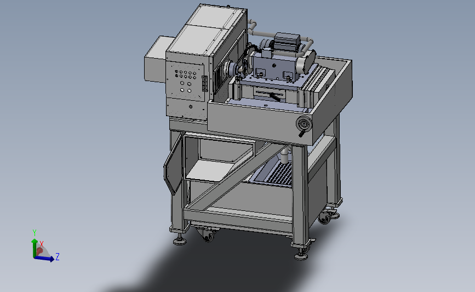The image size is (475, 292).
Task: Select the control panel with round push buttons
Action: 185,81
